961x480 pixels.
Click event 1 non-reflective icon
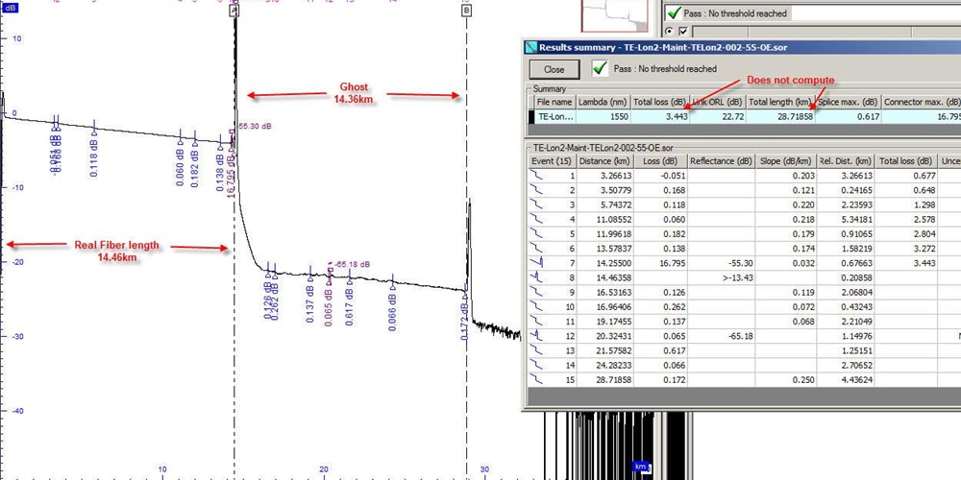pos(536,175)
